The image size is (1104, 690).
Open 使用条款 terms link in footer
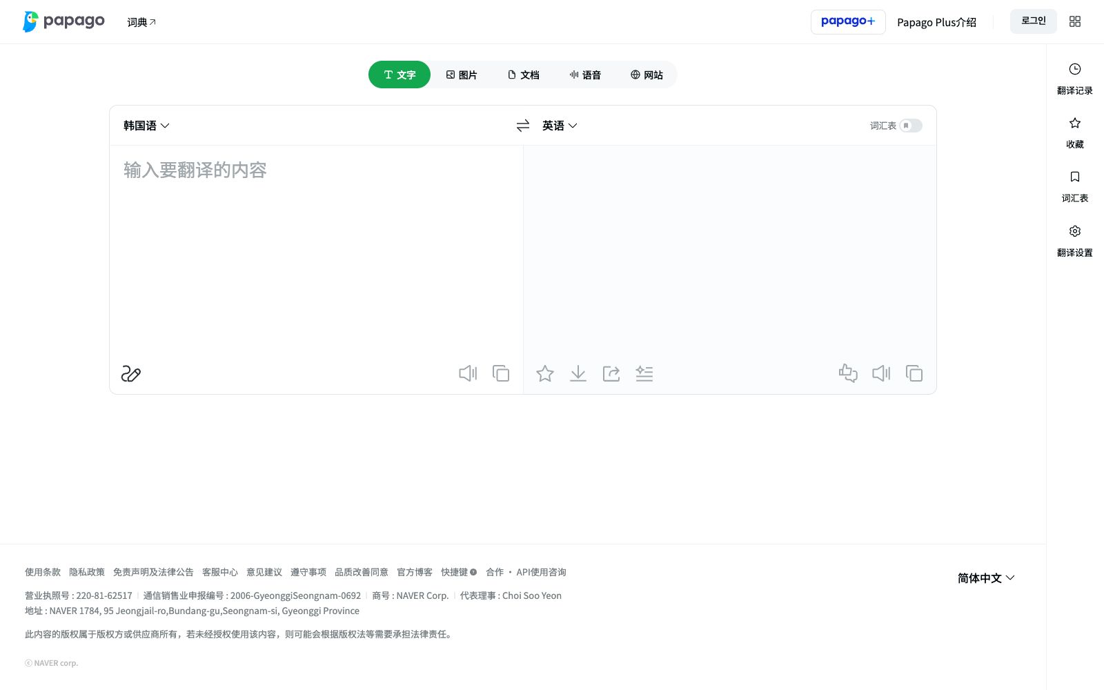tap(43, 572)
